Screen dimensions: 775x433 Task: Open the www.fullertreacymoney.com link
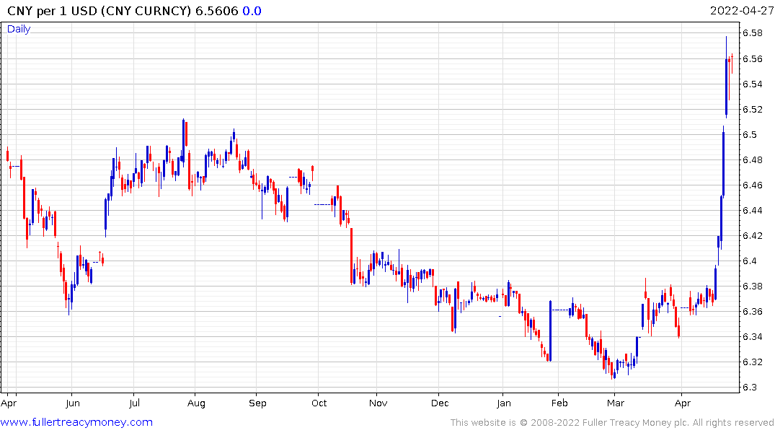(76, 422)
